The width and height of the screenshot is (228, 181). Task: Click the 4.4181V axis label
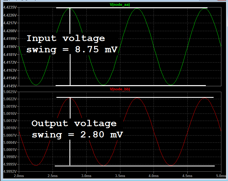coord(10,55)
